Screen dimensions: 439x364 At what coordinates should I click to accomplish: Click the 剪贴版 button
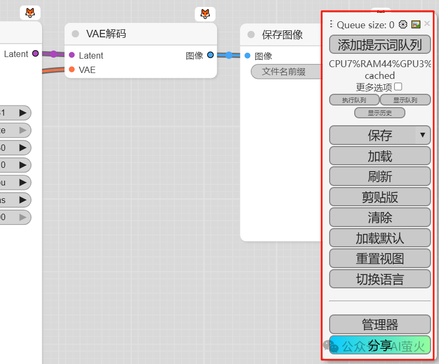coord(380,197)
